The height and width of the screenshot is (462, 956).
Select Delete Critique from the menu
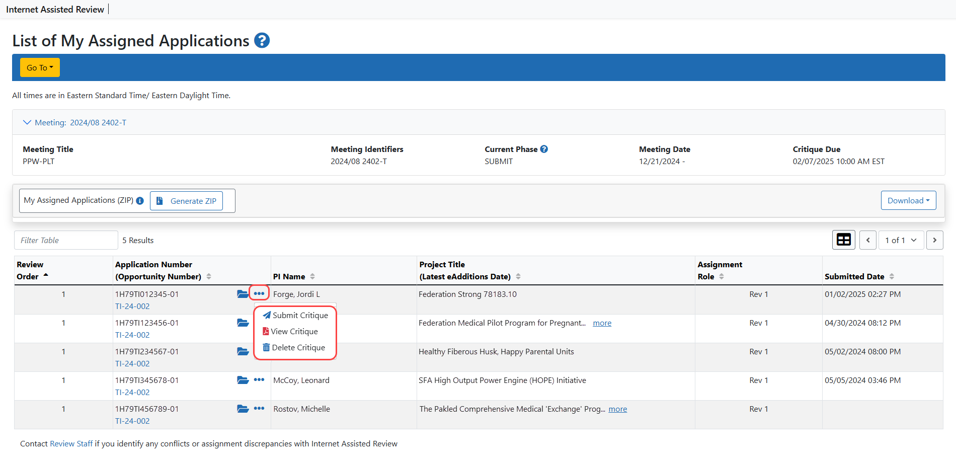[294, 347]
